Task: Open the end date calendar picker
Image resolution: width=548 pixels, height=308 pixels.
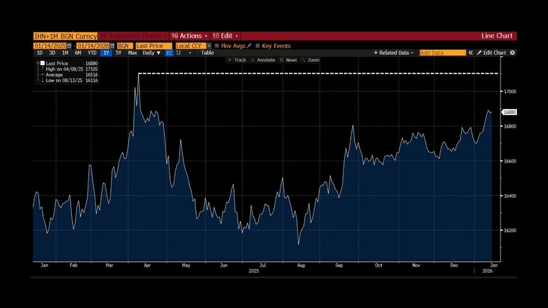Action: pos(113,46)
